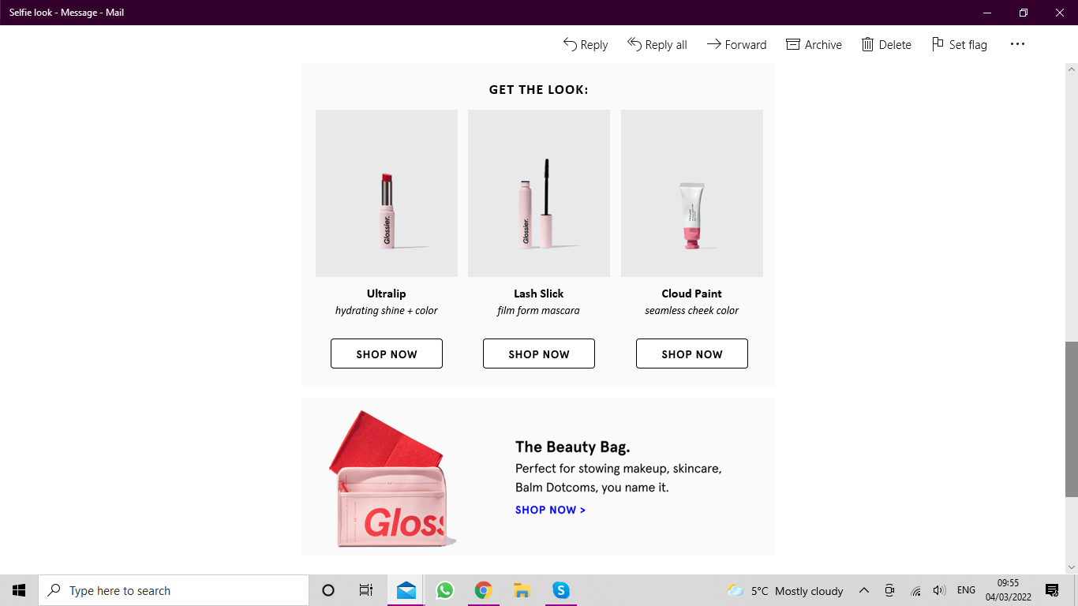
Task: Click the Reply button
Action: click(x=585, y=45)
